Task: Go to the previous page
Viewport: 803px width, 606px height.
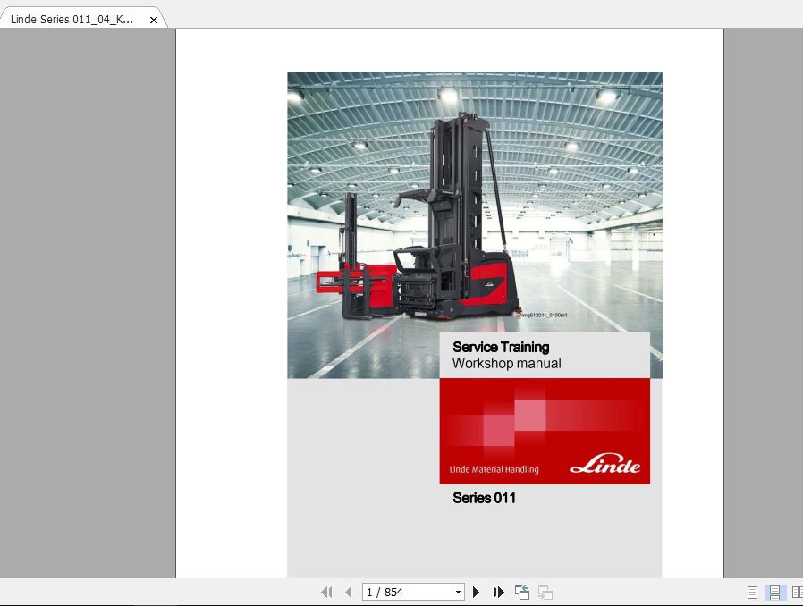Action: [x=348, y=592]
